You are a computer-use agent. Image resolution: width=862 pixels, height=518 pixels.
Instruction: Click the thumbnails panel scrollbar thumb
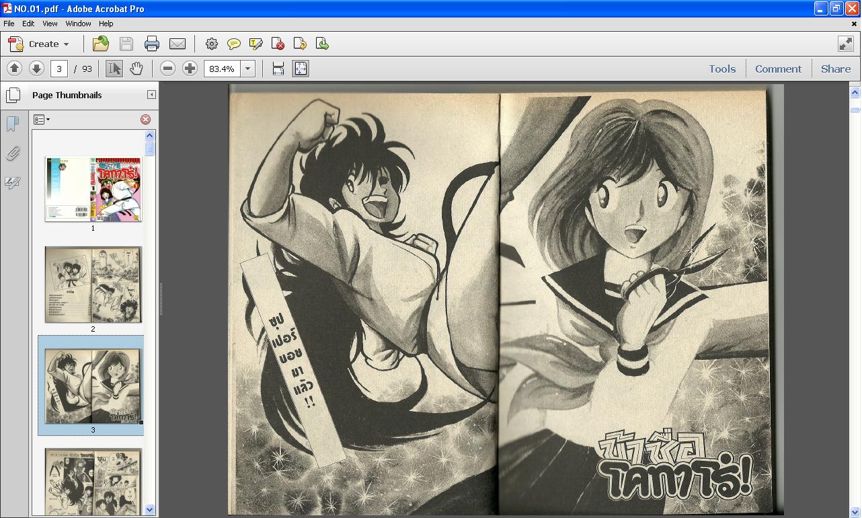click(x=150, y=148)
